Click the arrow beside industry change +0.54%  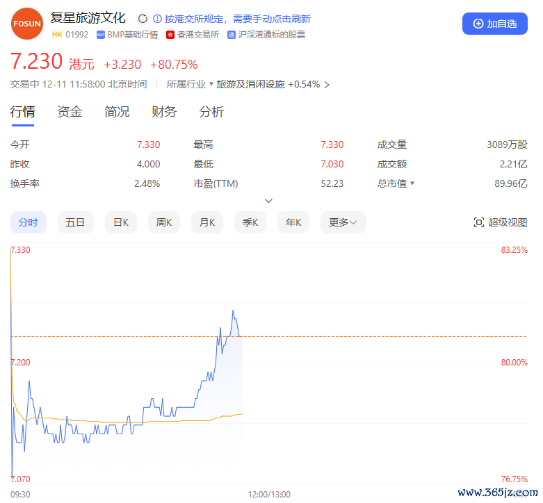(x=327, y=85)
